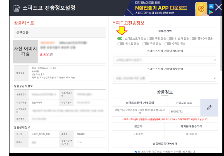Click the 상품리스트 heading
Screen dimensions: 224x156
(x=24, y=23)
